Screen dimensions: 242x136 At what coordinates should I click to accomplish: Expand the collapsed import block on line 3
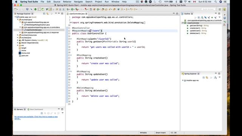point(71,23)
